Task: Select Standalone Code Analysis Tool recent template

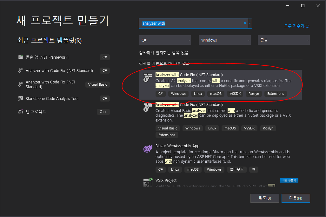Action: [x=63, y=98]
